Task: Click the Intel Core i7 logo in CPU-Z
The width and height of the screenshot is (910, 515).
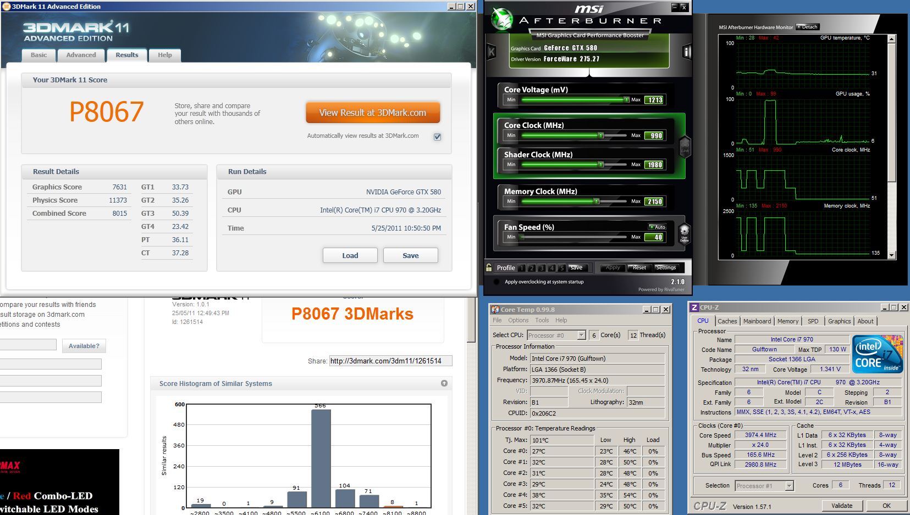Action: (878, 354)
